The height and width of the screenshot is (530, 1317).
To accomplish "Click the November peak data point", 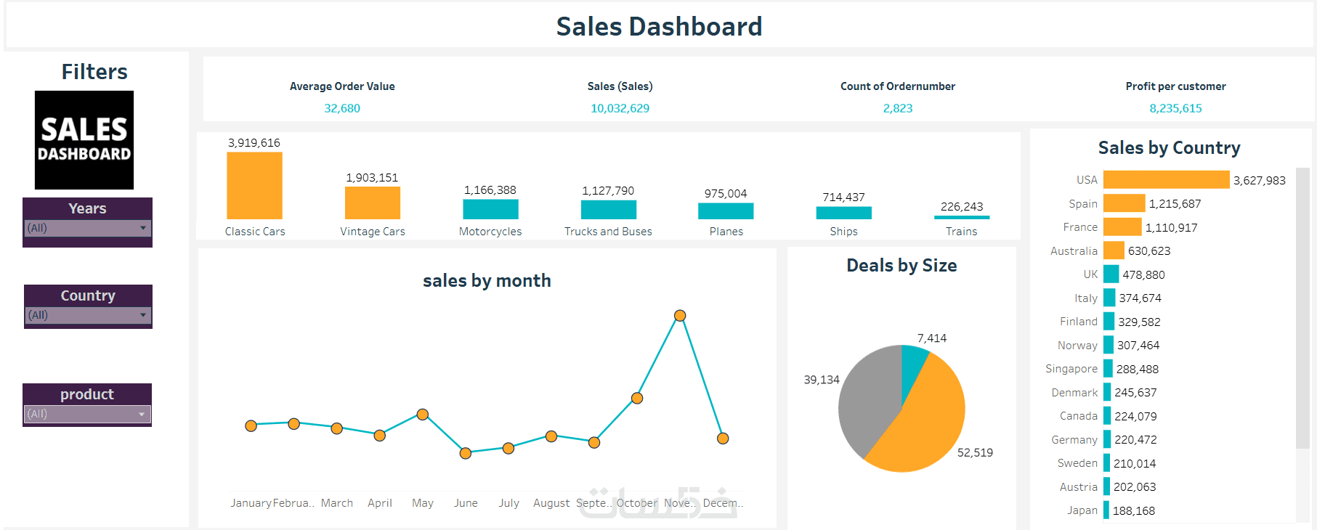I will click(x=680, y=316).
